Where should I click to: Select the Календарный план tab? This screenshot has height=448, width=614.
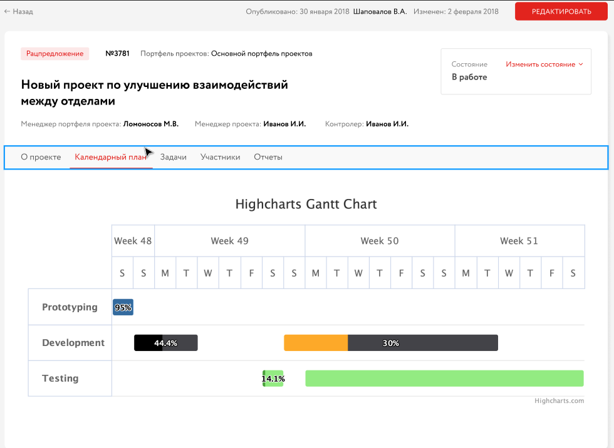[x=110, y=157]
